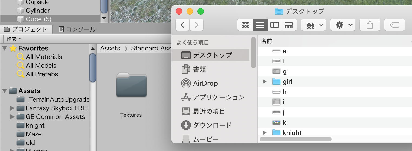Collapse the Assets tree in Unity
The width and height of the screenshot is (412, 151).
click(x=5, y=91)
